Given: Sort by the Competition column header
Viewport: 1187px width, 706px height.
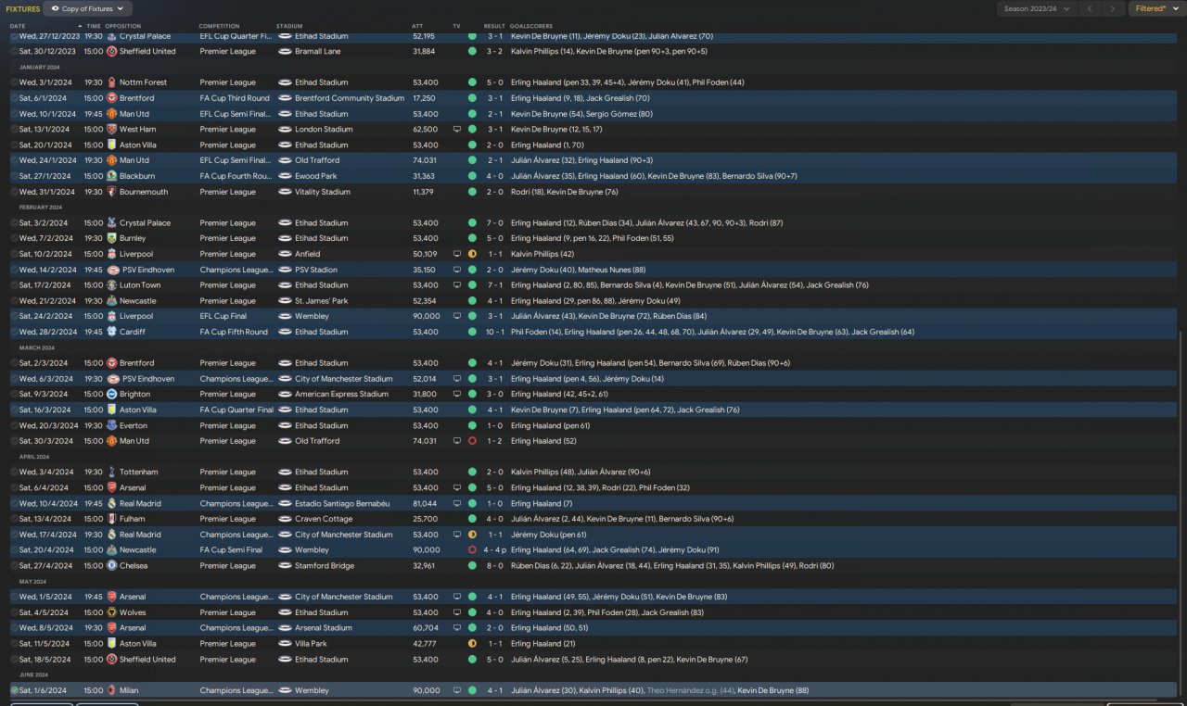Looking at the screenshot, I should [x=220, y=26].
